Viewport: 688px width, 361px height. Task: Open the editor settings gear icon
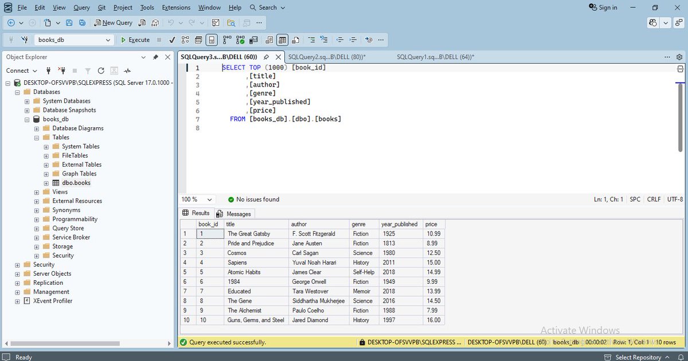[x=679, y=57]
